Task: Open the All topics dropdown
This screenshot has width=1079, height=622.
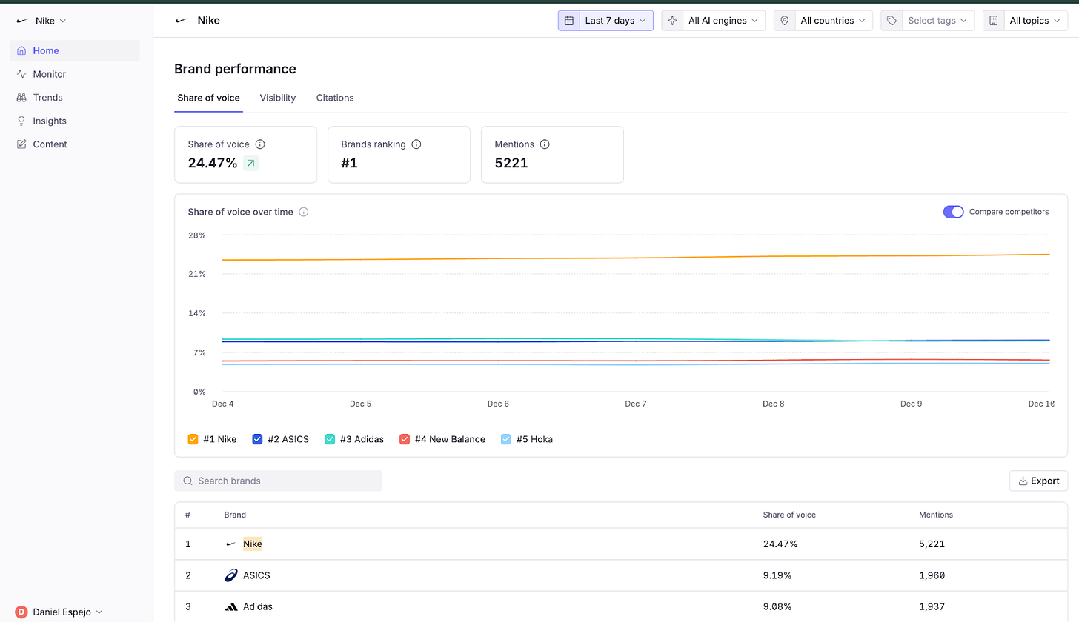Action: (x=1026, y=21)
